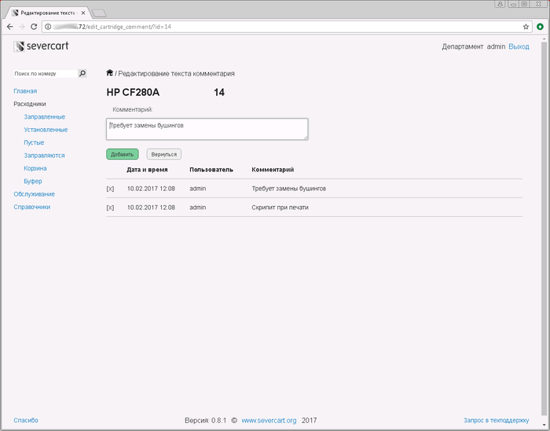
Task: Open 'Заправленные' in the sidebar
Action: click(45, 117)
